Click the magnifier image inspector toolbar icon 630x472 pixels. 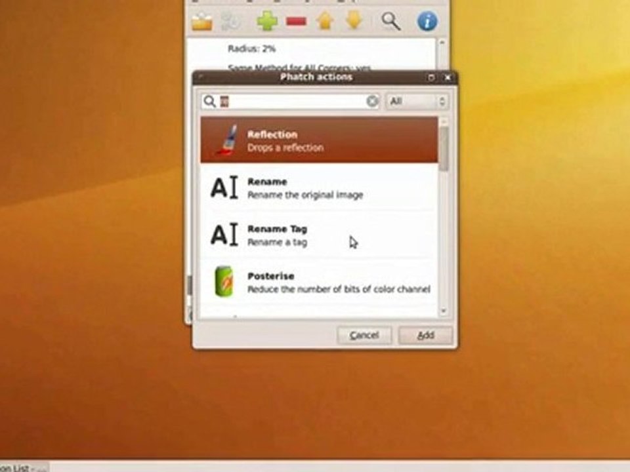[x=390, y=21]
